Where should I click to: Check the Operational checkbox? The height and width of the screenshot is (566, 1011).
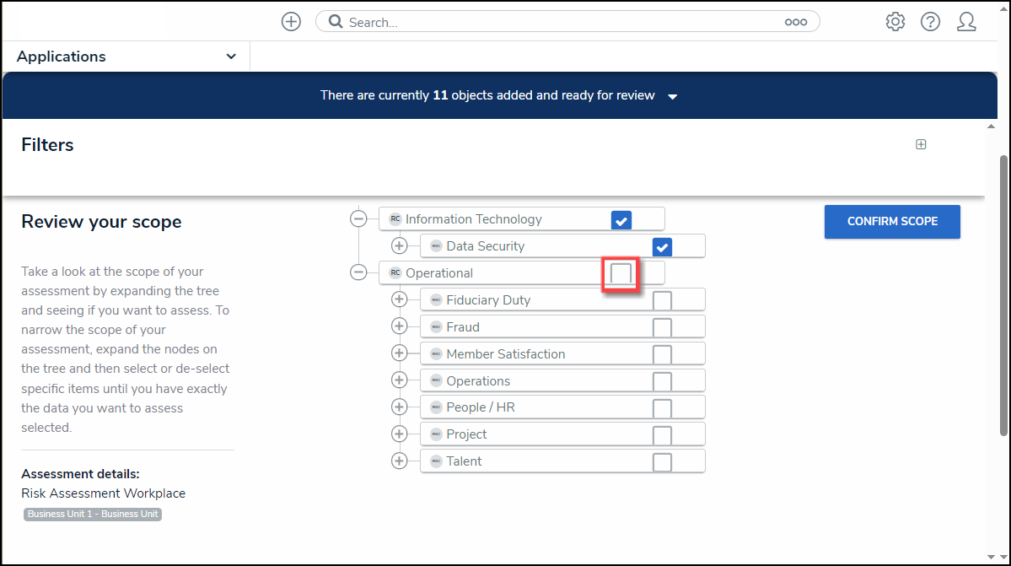(x=621, y=273)
